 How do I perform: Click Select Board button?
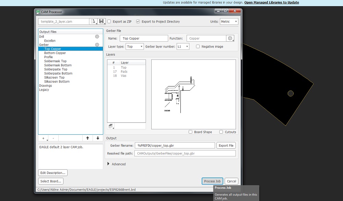point(51,181)
